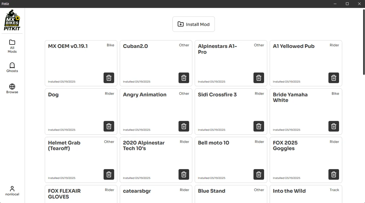
Task: Click trash icon on Bell moto 10
Action: (x=259, y=174)
